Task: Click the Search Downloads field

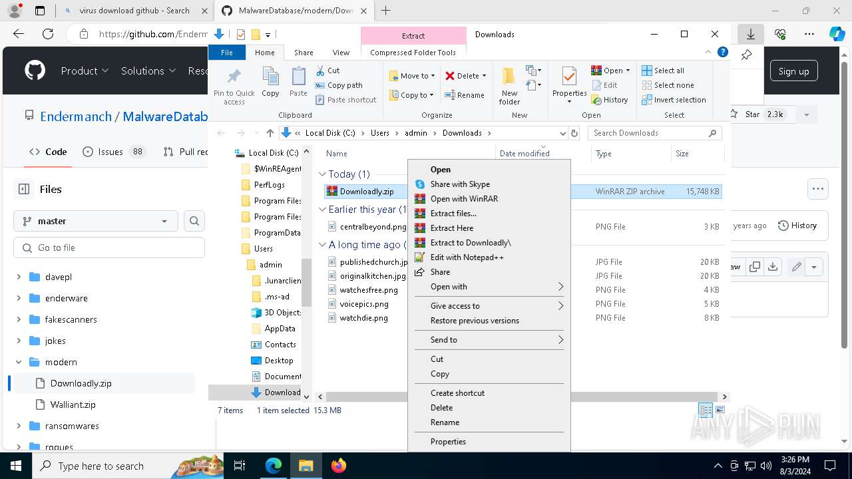Action: 654,133
